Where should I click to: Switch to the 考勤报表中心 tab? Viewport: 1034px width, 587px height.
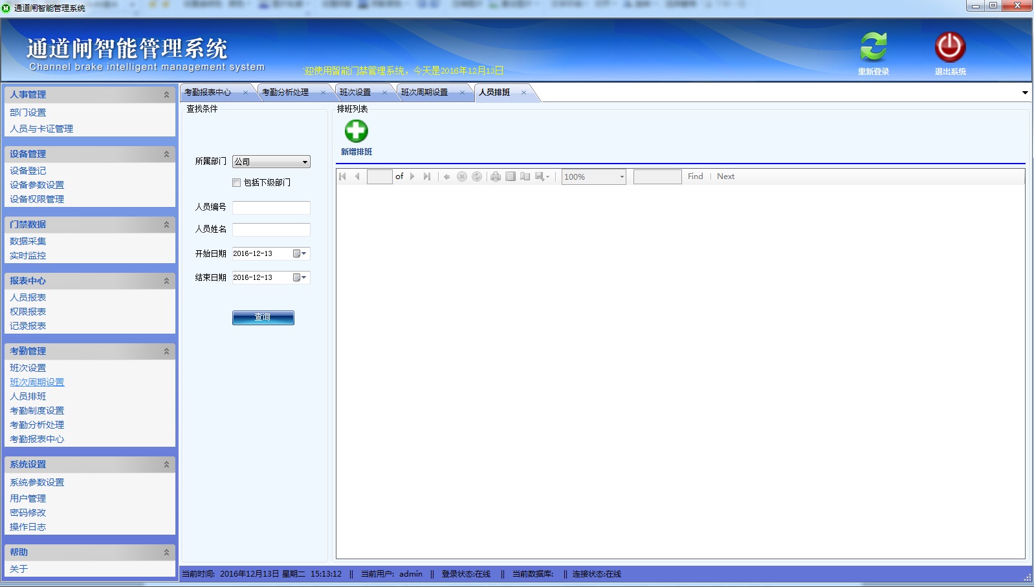[208, 92]
